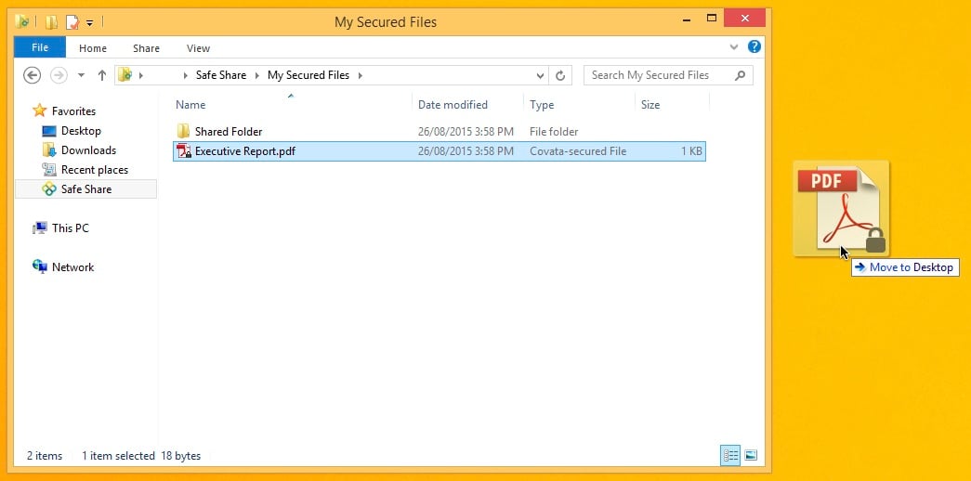Switch to the Share ribbon tab
The height and width of the screenshot is (481, 971).
click(146, 48)
